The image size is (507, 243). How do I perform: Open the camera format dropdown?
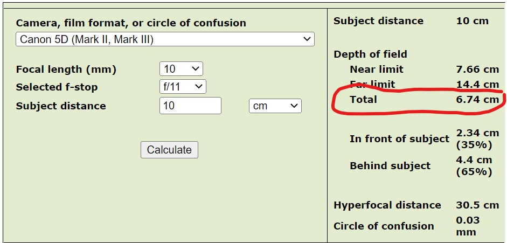tap(164, 39)
